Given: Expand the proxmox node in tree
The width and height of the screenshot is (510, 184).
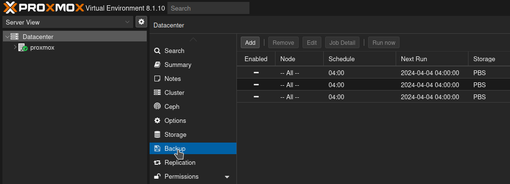Looking at the screenshot, I should pos(15,47).
